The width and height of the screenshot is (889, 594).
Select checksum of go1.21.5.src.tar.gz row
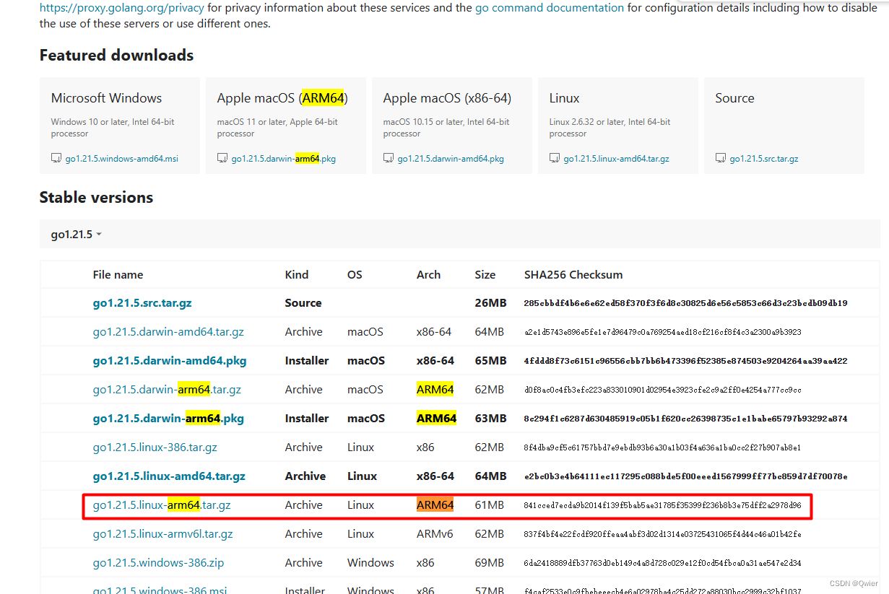coord(685,303)
